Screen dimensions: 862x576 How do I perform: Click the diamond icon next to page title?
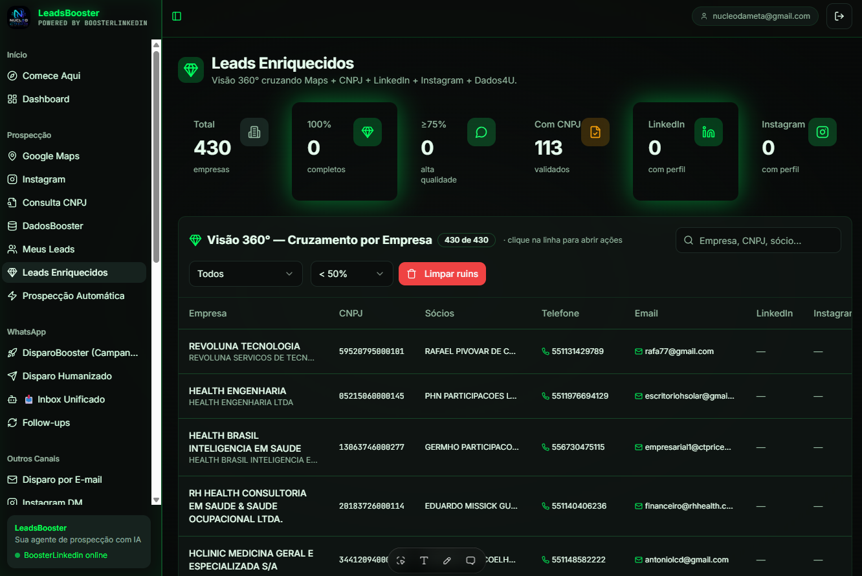click(191, 70)
